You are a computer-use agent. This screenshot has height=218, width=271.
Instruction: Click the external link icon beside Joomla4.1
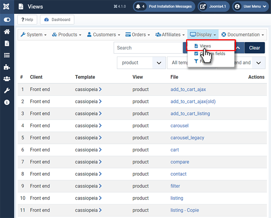click(203, 7)
